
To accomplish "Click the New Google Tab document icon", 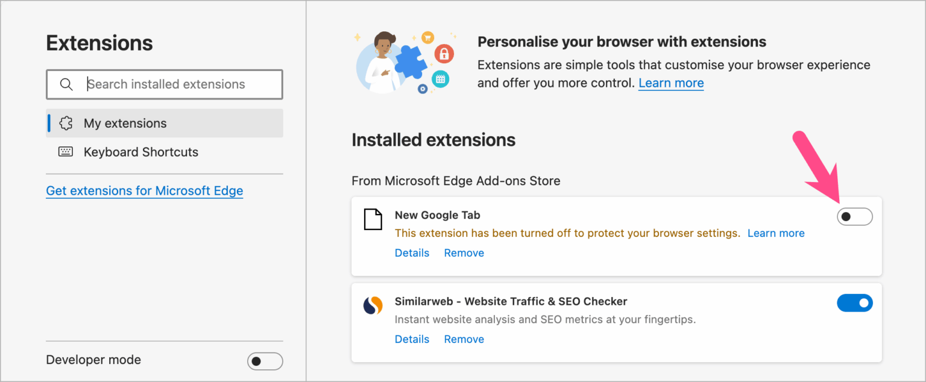I will point(373,219).
